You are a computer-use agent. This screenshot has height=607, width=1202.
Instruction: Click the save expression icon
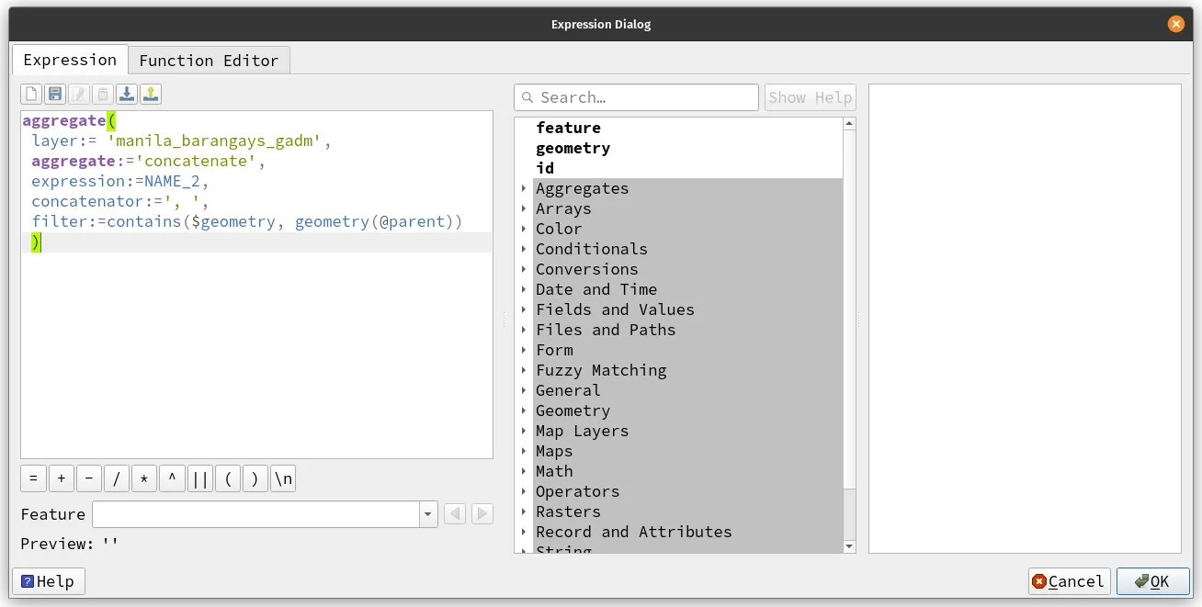(x=55, y=94)
